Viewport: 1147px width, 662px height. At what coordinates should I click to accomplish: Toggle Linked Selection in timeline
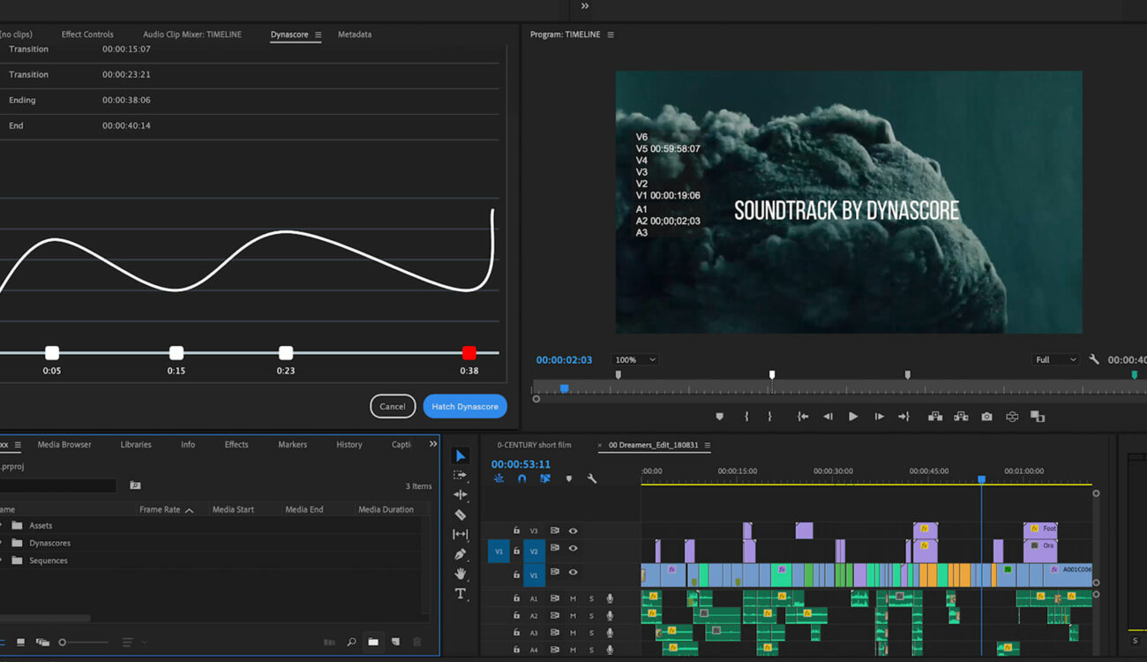pos(545,478)
